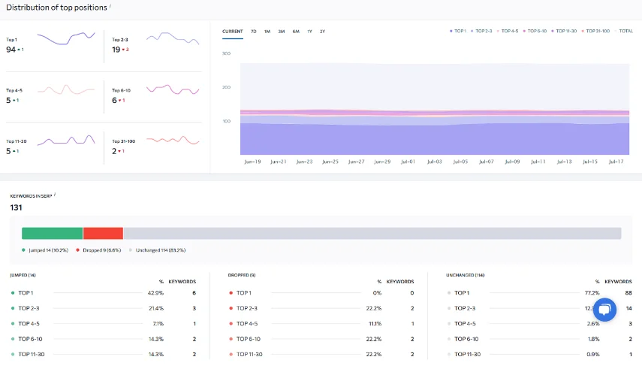Click keywords total 131
The image size is (642, 369).
coord(16,208)
